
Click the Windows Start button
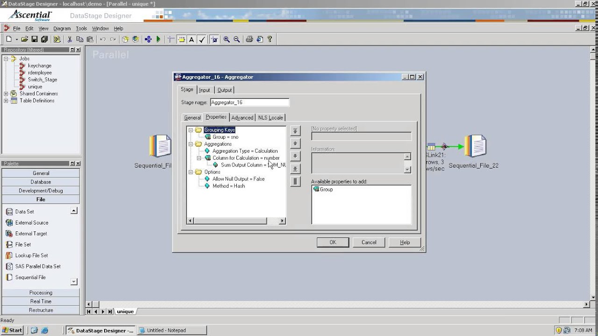click(12, 330)
